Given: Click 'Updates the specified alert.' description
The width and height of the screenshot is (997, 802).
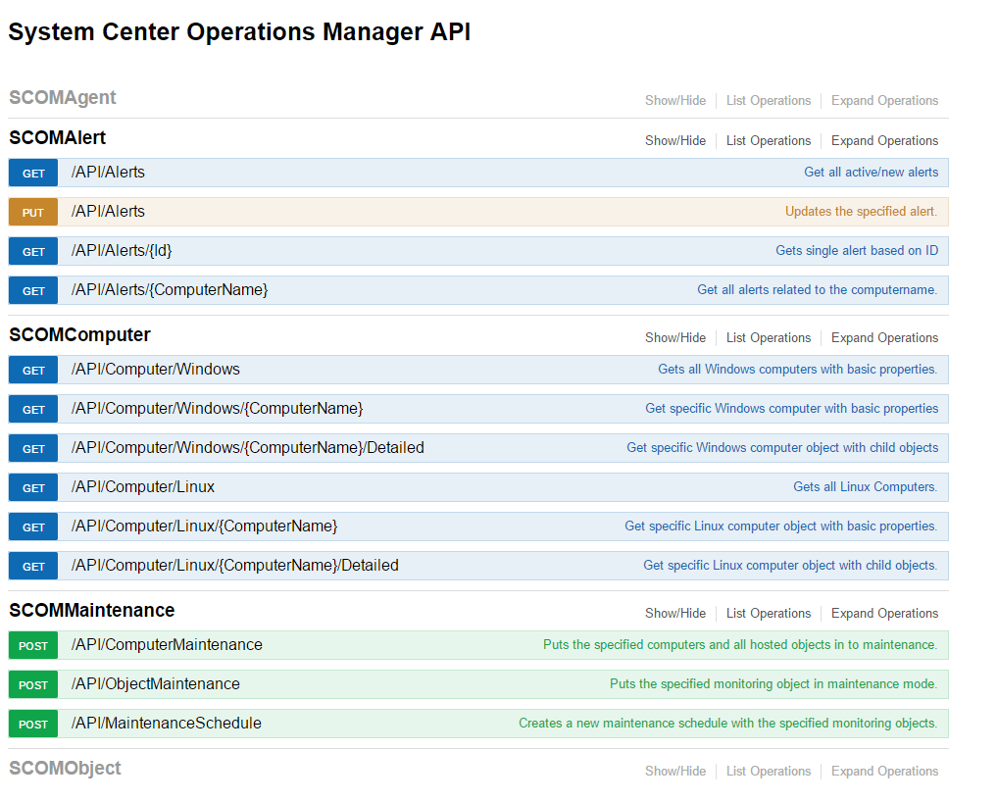Looking at the screenshot, I should (x=861, y=212).
